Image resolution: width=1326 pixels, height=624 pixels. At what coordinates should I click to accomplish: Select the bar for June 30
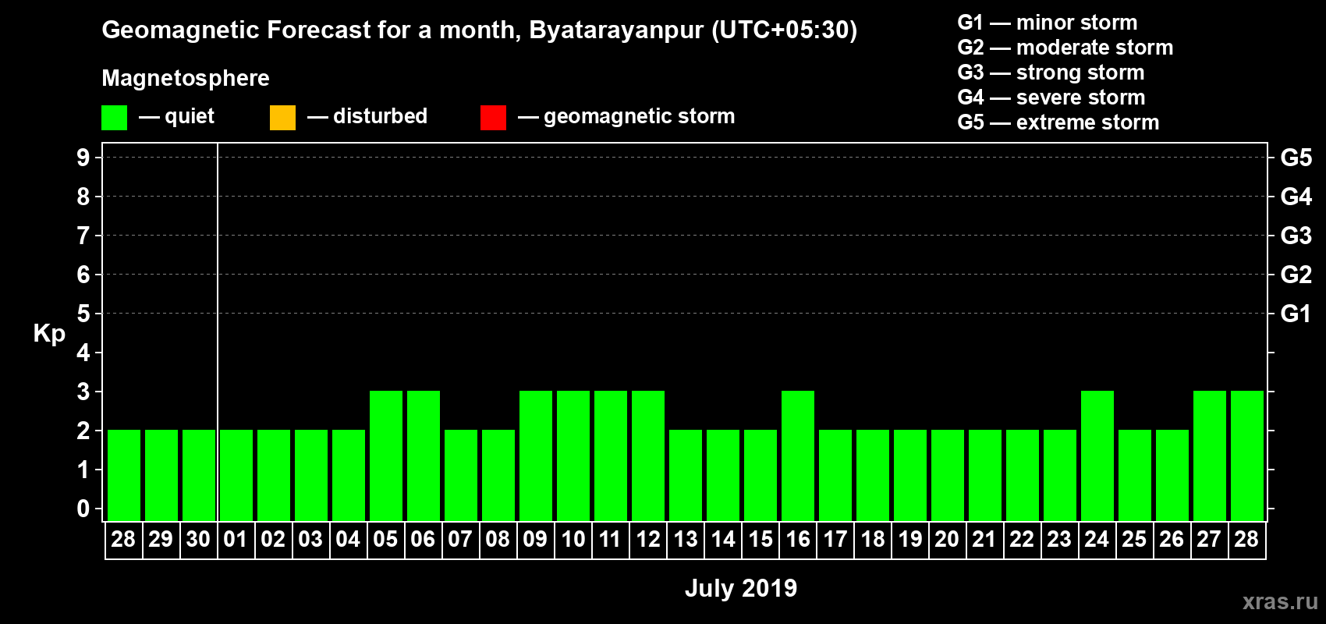click(199, 475)
